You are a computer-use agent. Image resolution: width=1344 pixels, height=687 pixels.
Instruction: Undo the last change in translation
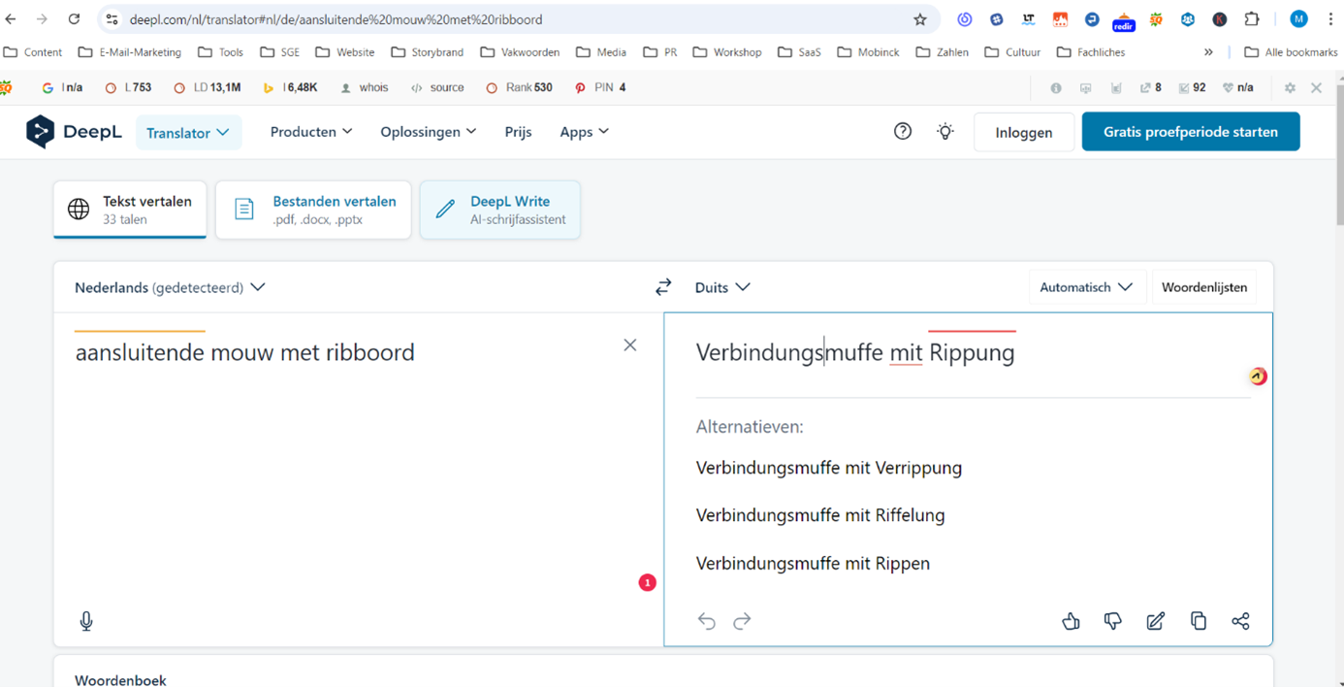pos(707,621)
